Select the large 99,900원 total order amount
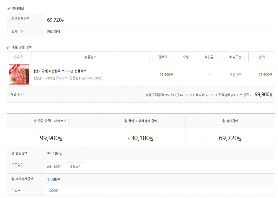 coord(51,138)
